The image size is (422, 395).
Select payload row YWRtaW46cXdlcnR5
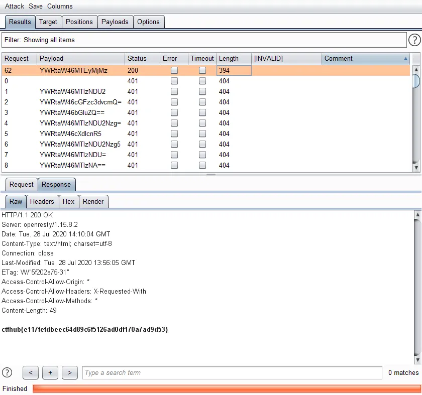coord(206,134)
